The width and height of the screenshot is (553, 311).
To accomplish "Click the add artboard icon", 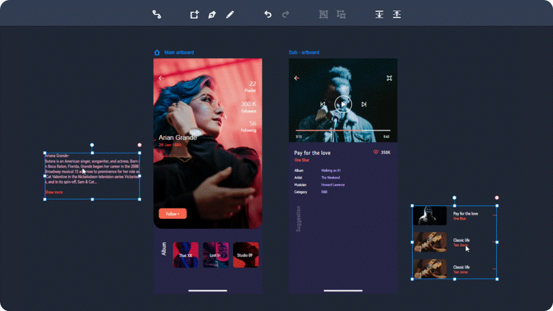I will coord(194,14).
